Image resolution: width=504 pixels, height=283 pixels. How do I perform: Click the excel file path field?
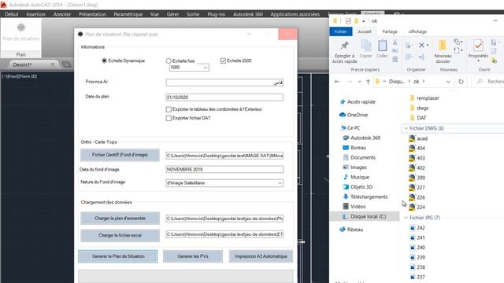(224, 234)
